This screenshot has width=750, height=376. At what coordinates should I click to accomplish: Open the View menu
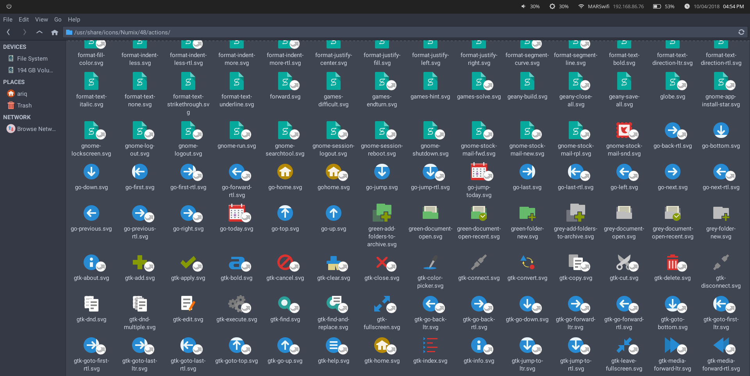point(41,19)
